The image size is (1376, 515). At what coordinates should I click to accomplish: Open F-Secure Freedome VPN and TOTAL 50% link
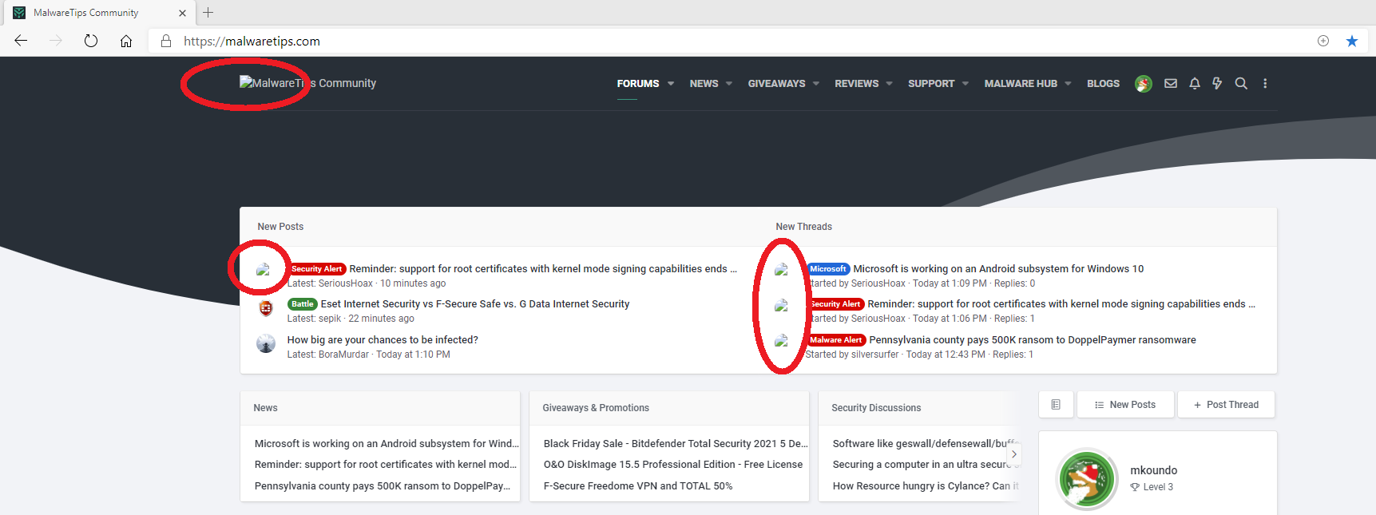638,486
